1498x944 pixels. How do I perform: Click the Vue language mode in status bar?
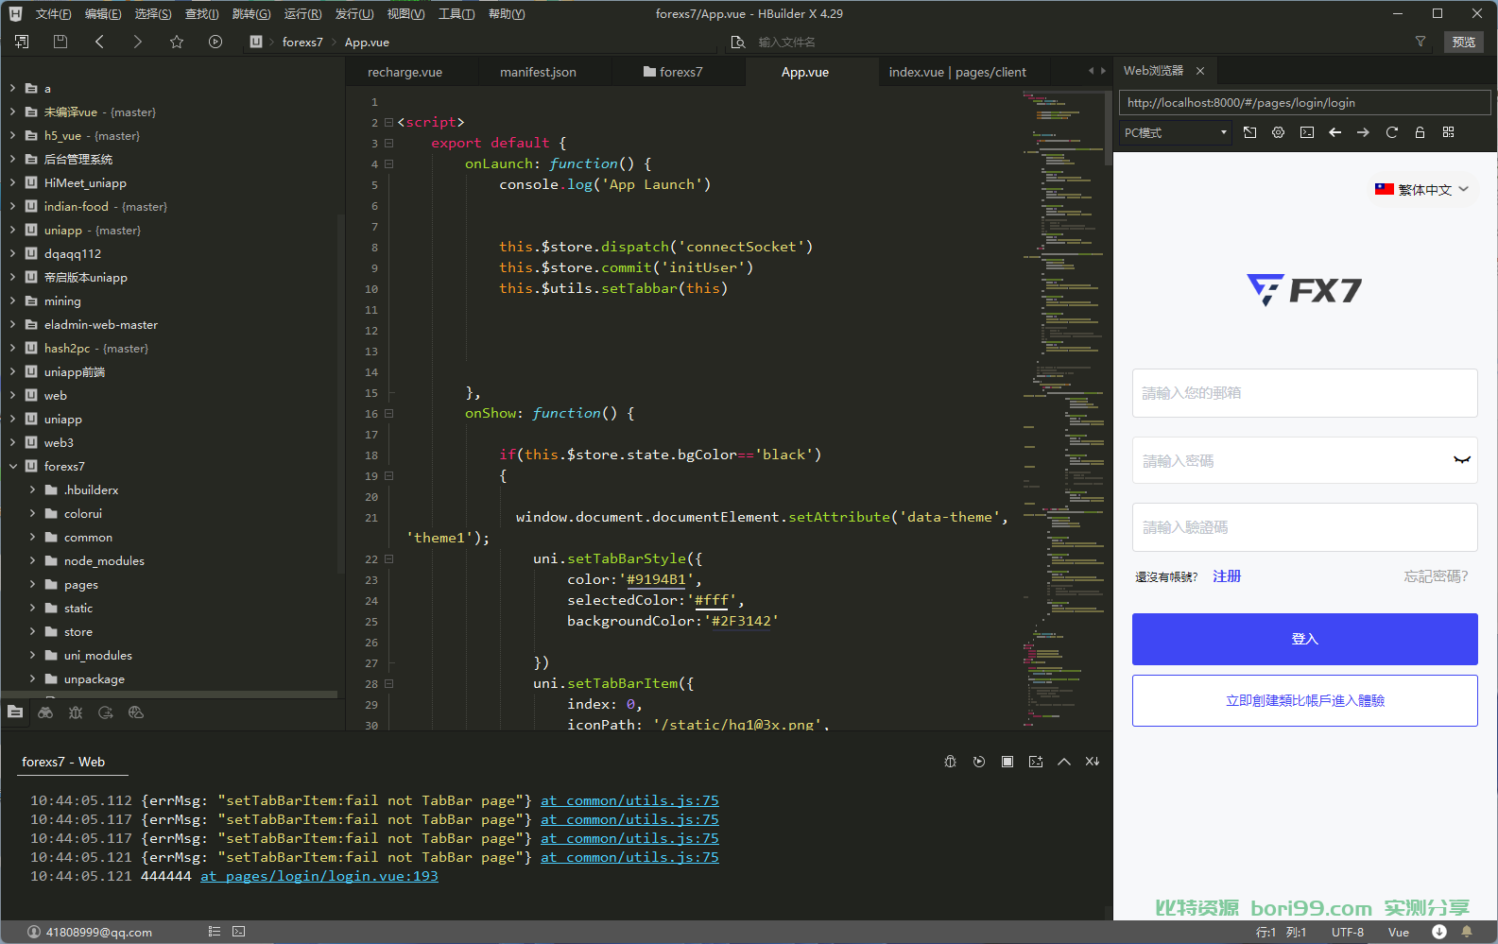[1399, 932]
